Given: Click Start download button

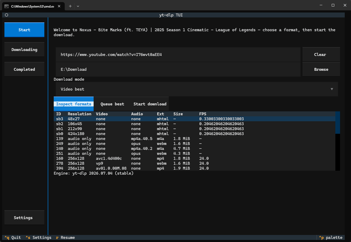Looking at the screenshot, I should point(150,104).
